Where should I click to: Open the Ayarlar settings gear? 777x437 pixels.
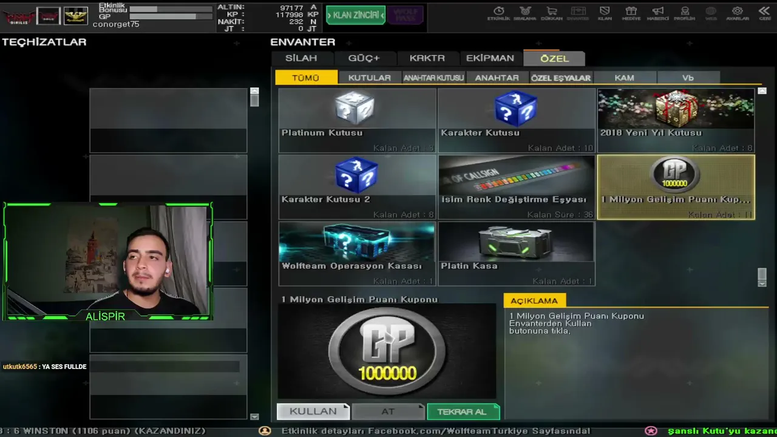point(738,13)
